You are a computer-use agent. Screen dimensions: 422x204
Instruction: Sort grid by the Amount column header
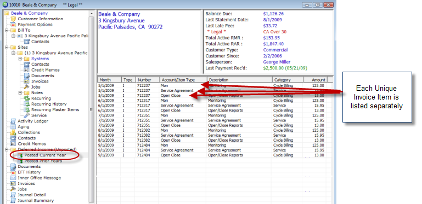tap(315, 80)
